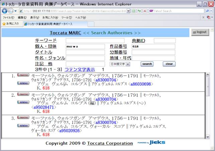Click the ラテン文字表示 link

[x=80, y=69]
